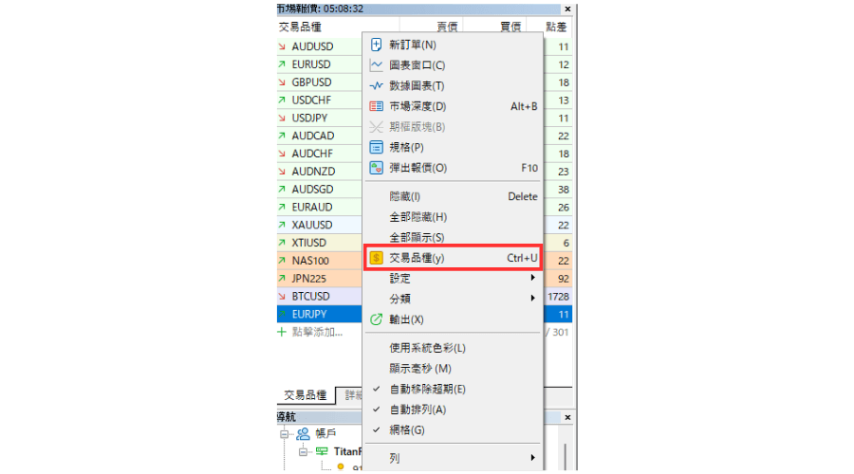Close the Navigator (導航) panel

click(567, 417)
